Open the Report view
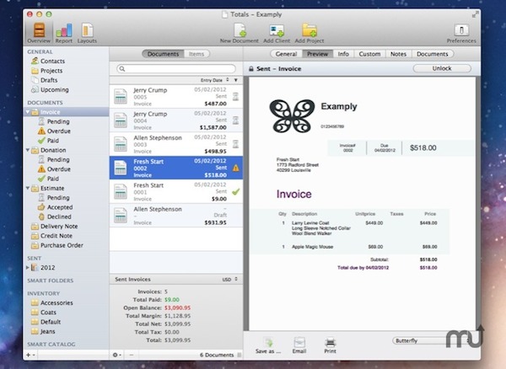The image size is (506, 369). (63, 33)
